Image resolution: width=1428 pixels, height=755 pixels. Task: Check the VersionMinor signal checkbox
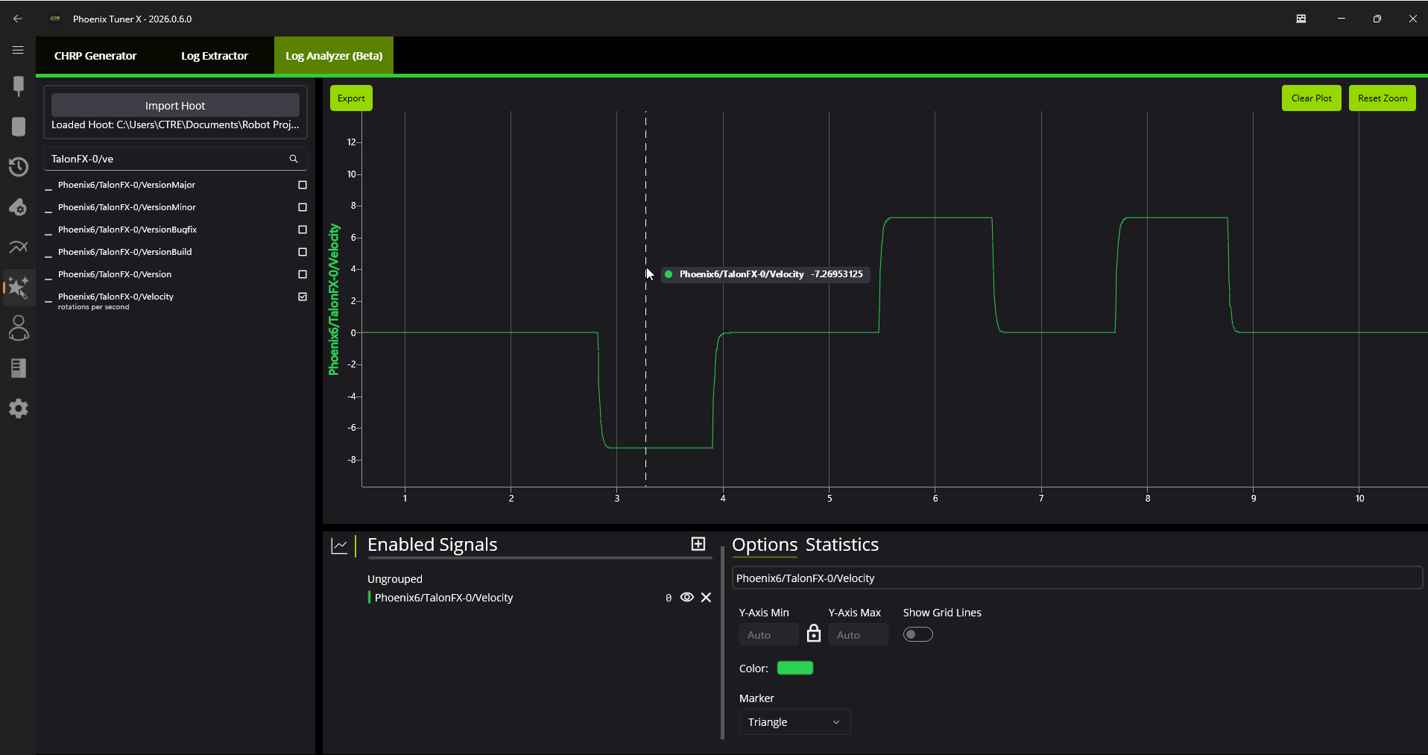coord(303,207)
